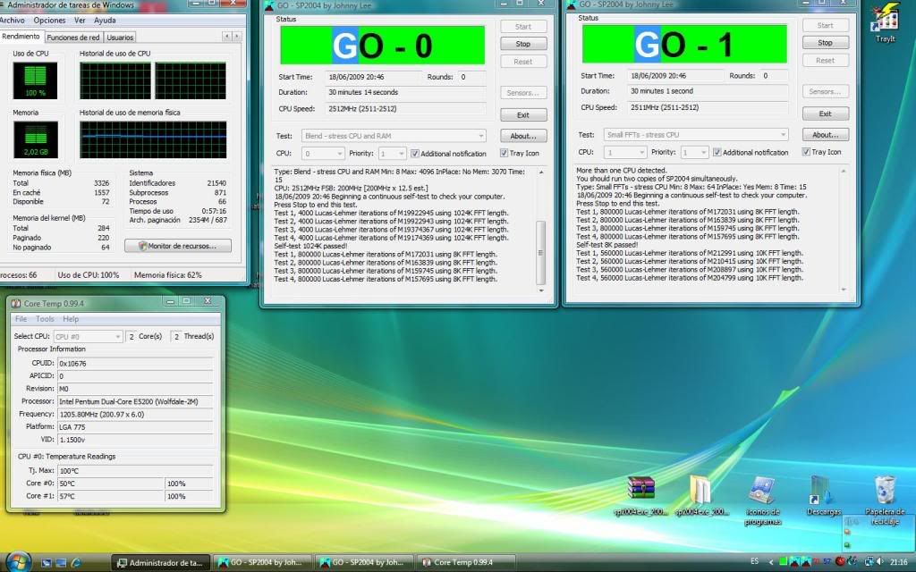Click Exit in the GO - 1 window
Screen dimensions: 916x572
tap(826, 114)
